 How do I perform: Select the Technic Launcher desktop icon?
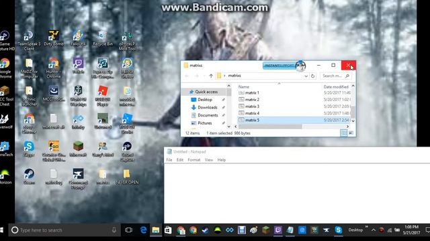point(29,96)
